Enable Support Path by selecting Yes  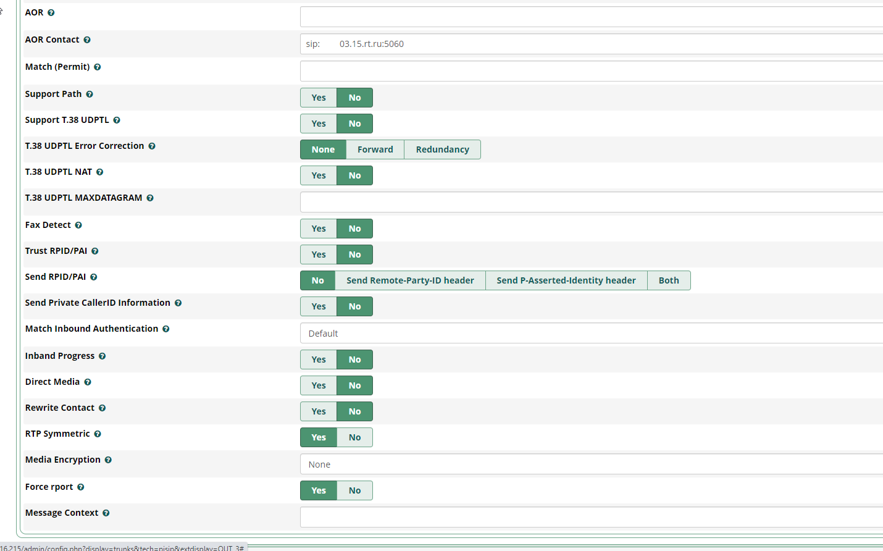(319, 98)
